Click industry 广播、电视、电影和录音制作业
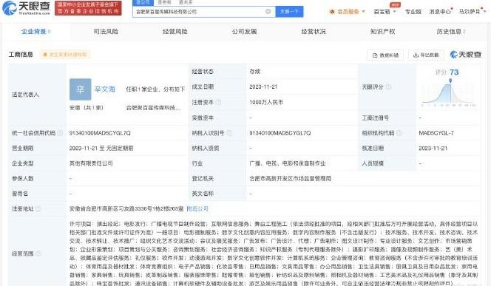491x286 pixels. pos(288,163)
